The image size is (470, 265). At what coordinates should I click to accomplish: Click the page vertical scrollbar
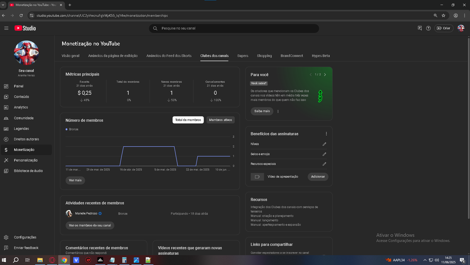click(469, 128)
